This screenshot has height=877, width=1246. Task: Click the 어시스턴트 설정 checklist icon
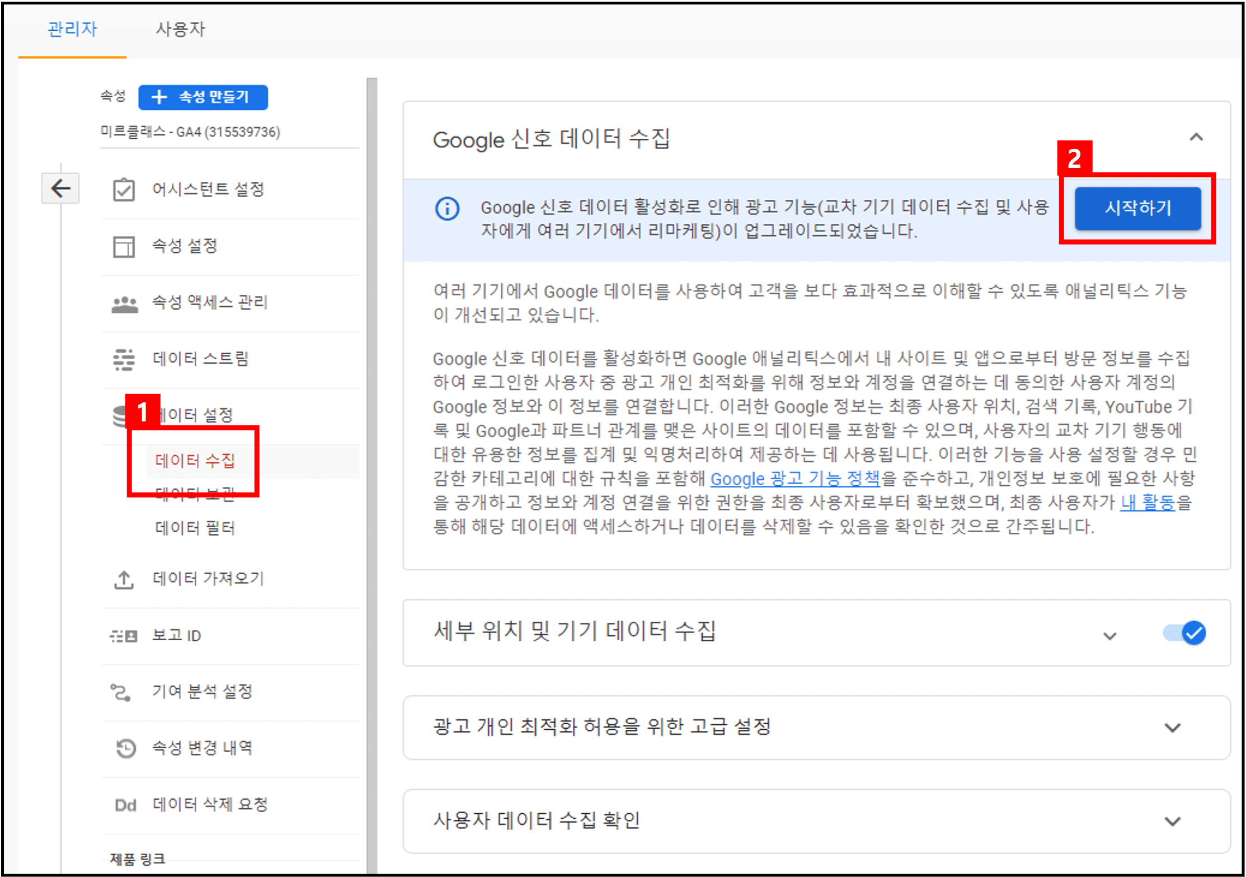[124, 189]
